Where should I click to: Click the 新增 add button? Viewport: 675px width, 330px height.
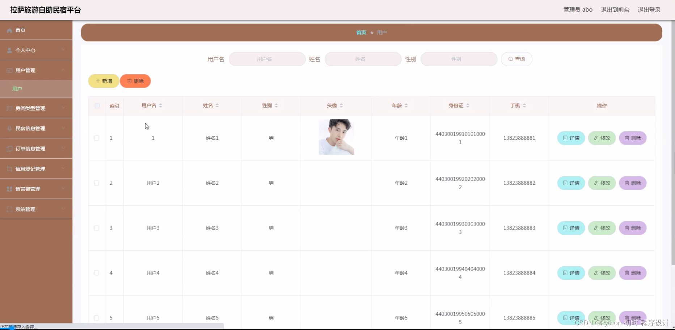[x=104, y=81]
